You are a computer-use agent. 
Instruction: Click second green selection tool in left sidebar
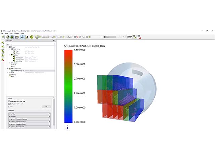click(x=3, y=47)
